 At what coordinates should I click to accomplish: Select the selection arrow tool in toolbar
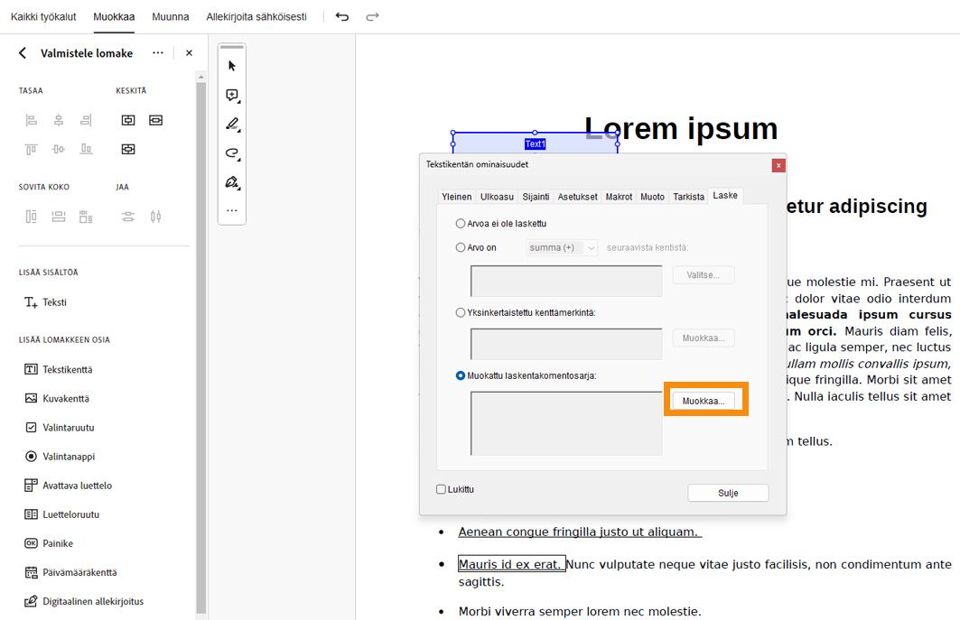[230, 64]
